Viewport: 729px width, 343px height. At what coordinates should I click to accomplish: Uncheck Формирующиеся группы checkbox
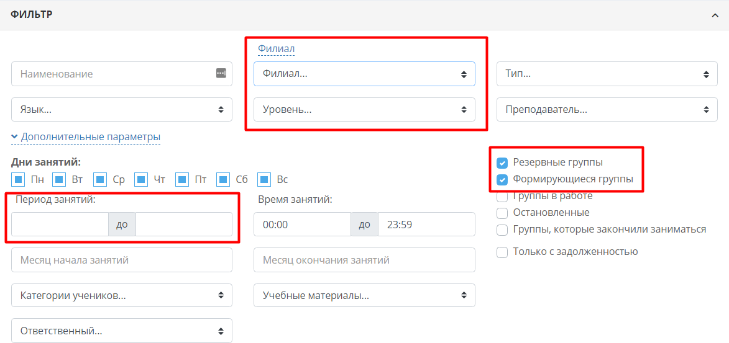tap(502, 180)
